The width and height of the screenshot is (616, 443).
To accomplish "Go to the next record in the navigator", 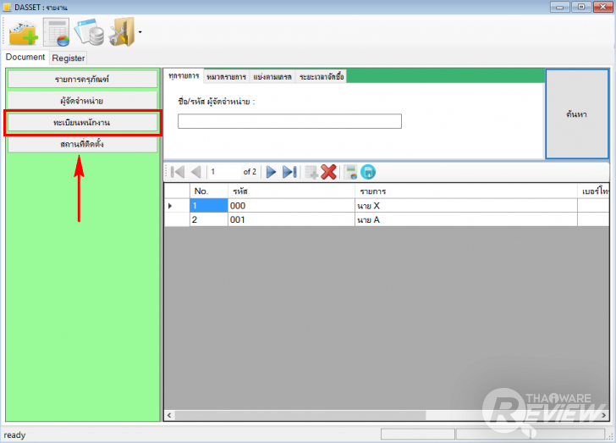I will point(271,172).
